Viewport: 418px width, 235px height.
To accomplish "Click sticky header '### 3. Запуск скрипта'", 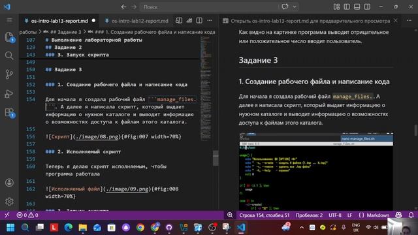I will pos(77,55).
